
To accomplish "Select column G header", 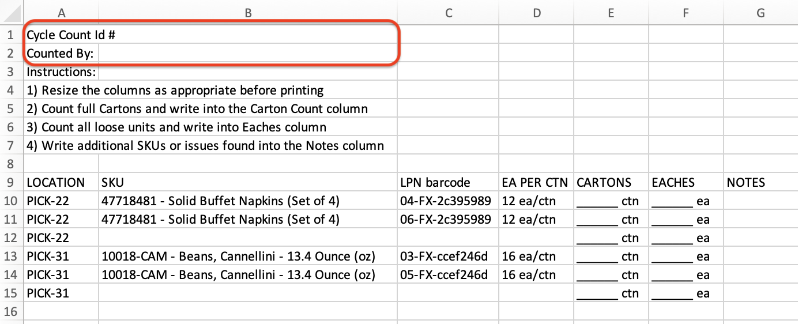I will pos(761,13).
